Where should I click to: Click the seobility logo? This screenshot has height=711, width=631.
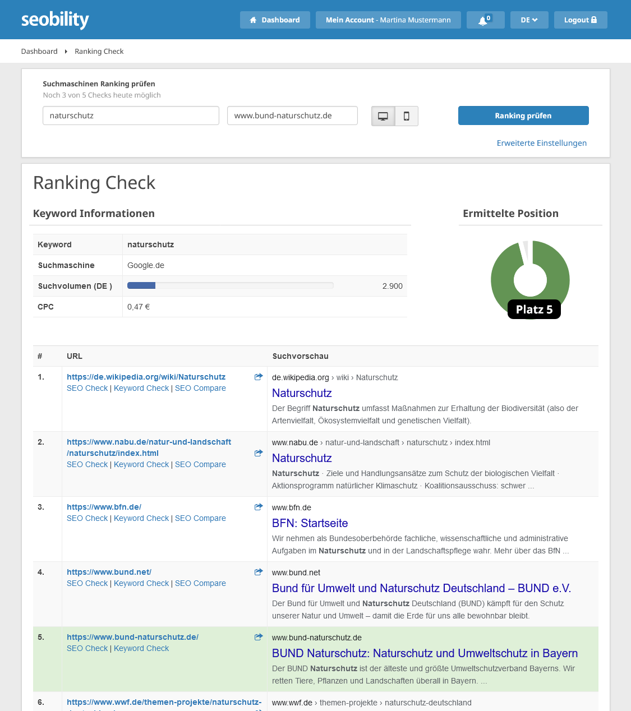click(55, 20)
